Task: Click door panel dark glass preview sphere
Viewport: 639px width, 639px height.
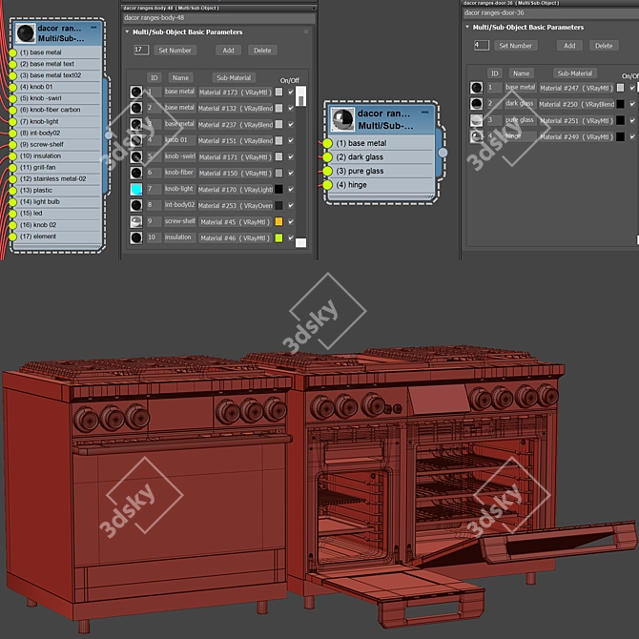Action: coord(477,104)
